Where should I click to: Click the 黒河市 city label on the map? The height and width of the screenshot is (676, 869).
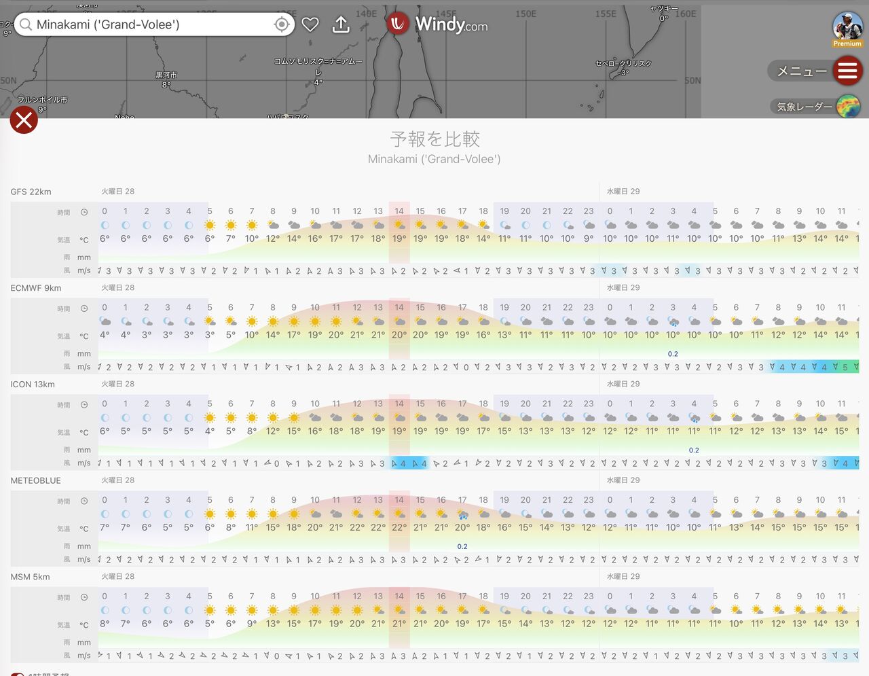click(x=166, y=75)
